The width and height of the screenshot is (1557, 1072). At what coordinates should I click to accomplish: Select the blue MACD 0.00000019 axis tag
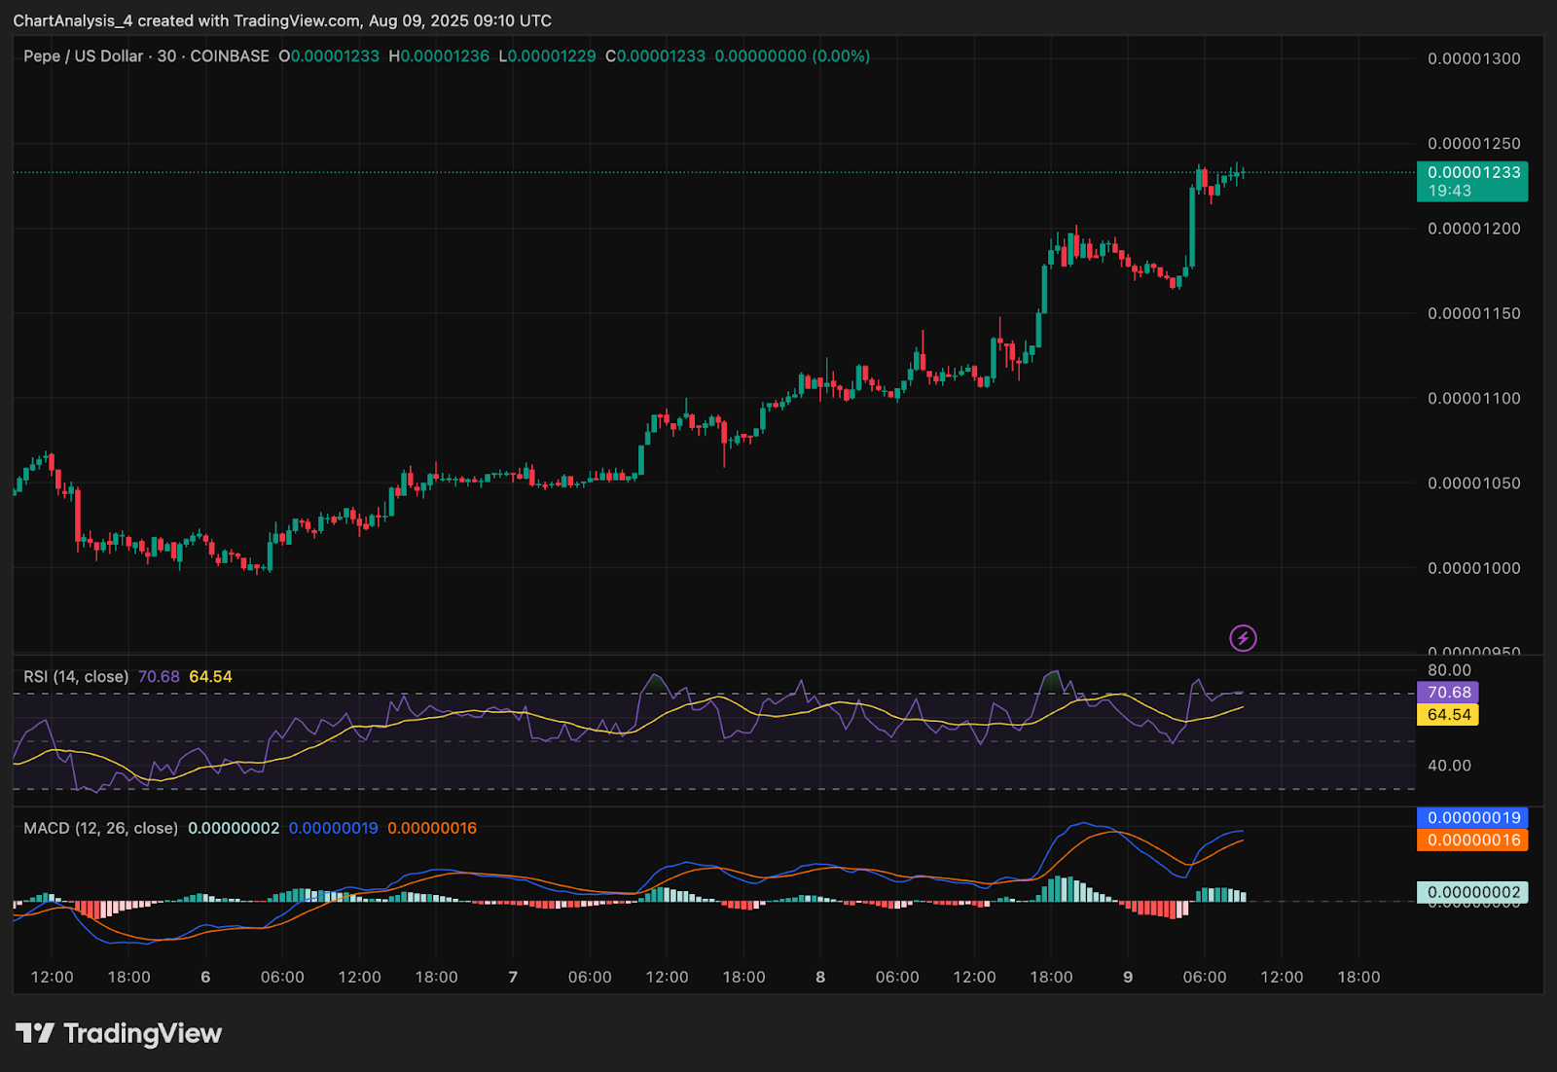[1472, 818]
